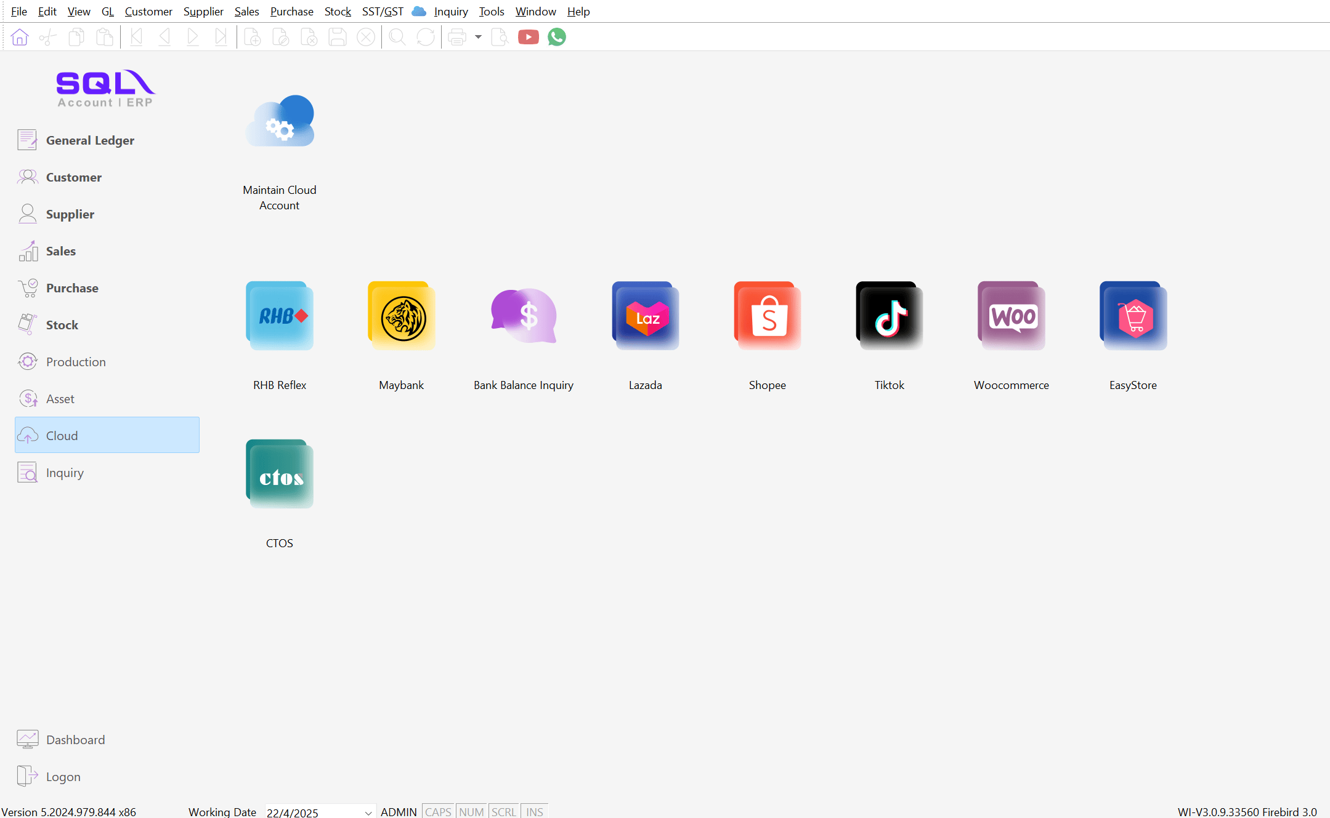Open the Tiktok integration
This screenshot has width=1330, height=818.
(x=890, y=316)
